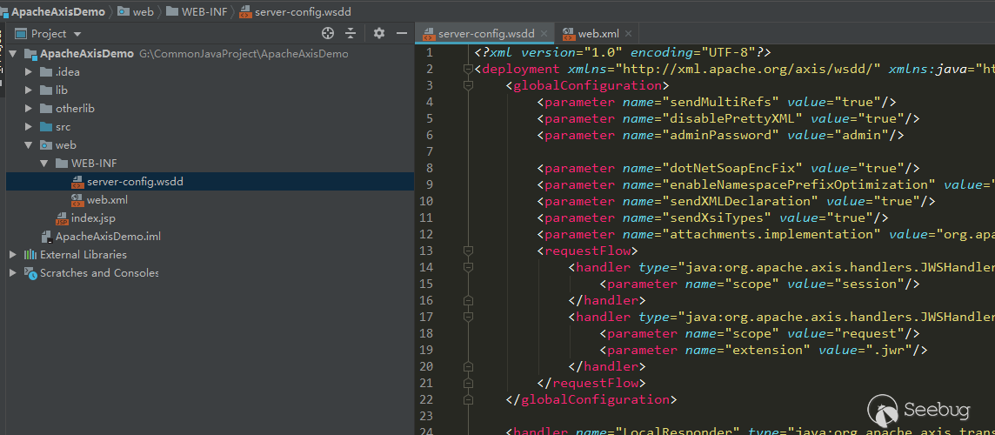
Task: Hide the Project tool window
Action: click(402, 33)
